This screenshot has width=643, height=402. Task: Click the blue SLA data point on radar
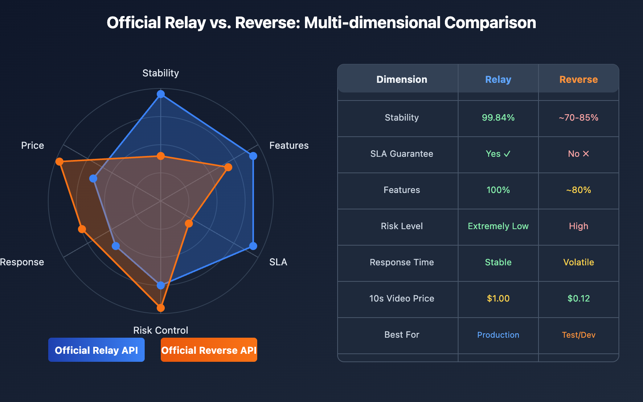pyautogui.click(x=253, y=246)
